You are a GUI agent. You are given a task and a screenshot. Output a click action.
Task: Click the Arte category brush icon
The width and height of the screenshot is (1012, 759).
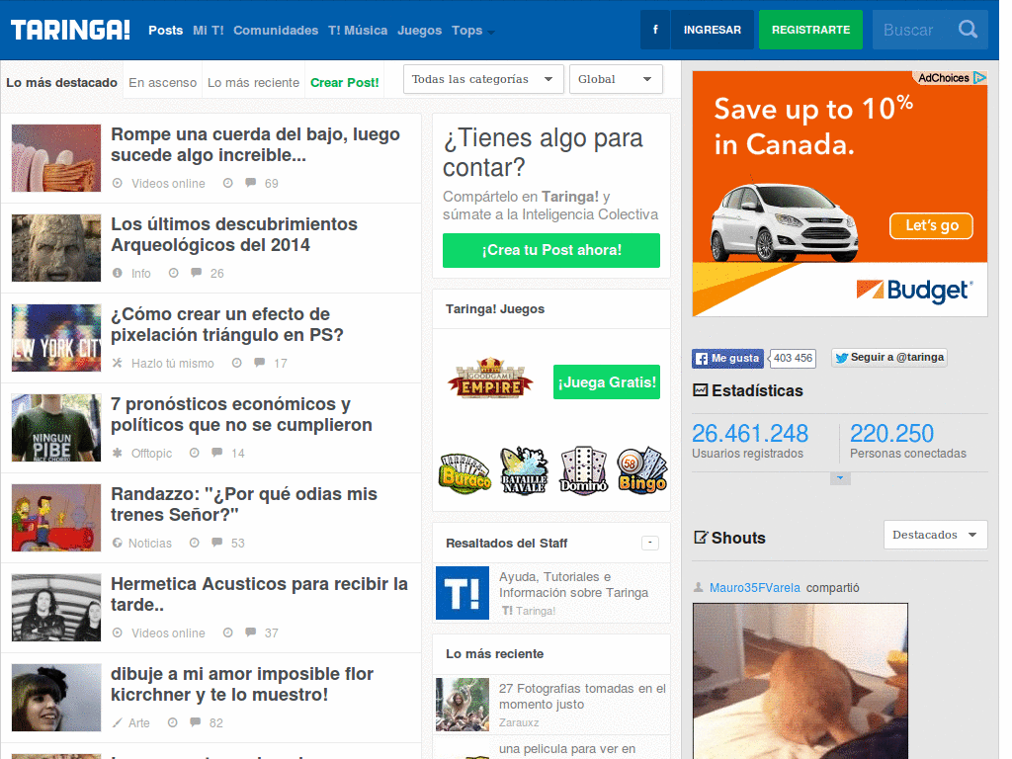click(117, 722)
